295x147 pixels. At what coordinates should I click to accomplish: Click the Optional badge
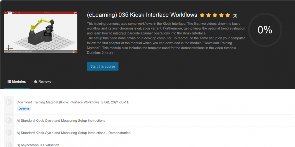pos(24,109)
